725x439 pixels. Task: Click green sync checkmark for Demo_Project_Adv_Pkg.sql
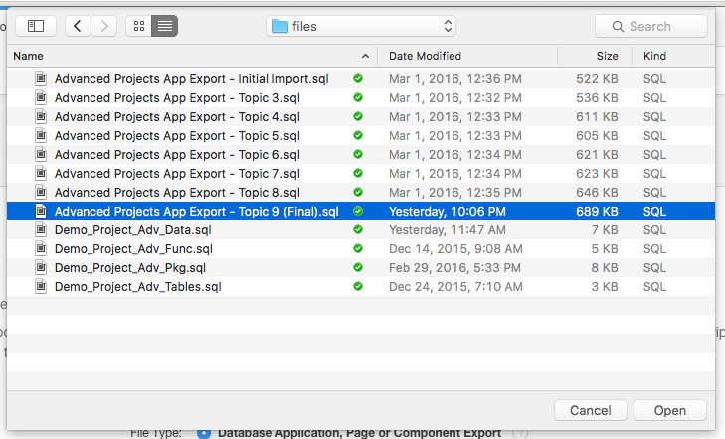point(358,267)
